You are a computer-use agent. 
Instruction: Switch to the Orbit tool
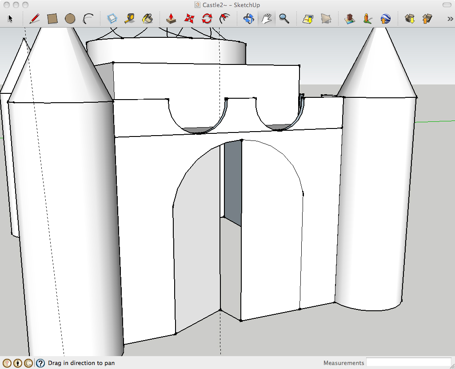(x=249, y=19)
